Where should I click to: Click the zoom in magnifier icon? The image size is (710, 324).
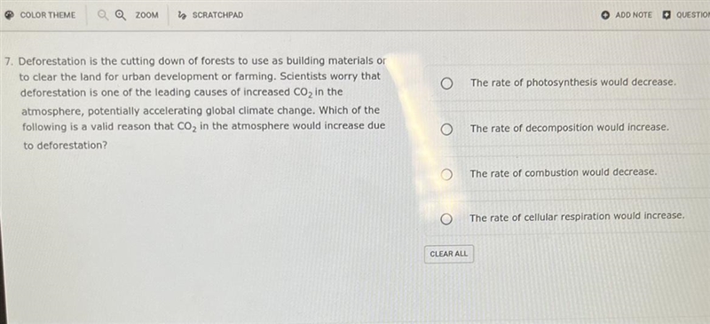point(120,15)
